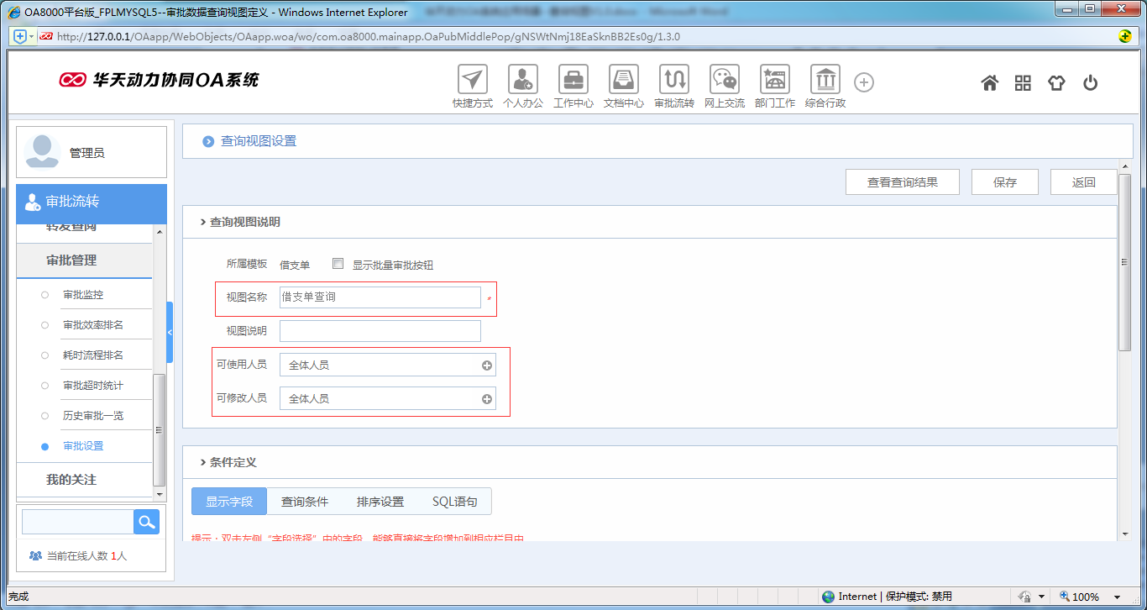This screenshot has height=610, width=1147.
Task: Enable the 显示批量审批按钮 checkbox
Action: (338, 263)
